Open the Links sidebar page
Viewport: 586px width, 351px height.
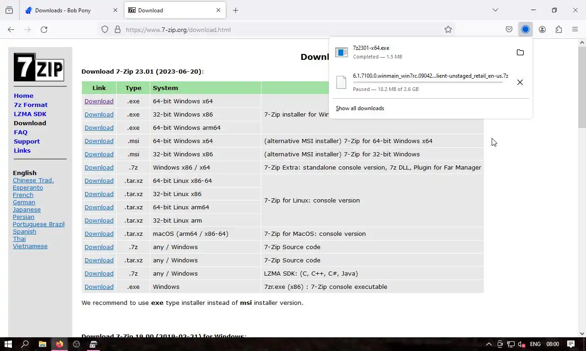tap(22, 150)
